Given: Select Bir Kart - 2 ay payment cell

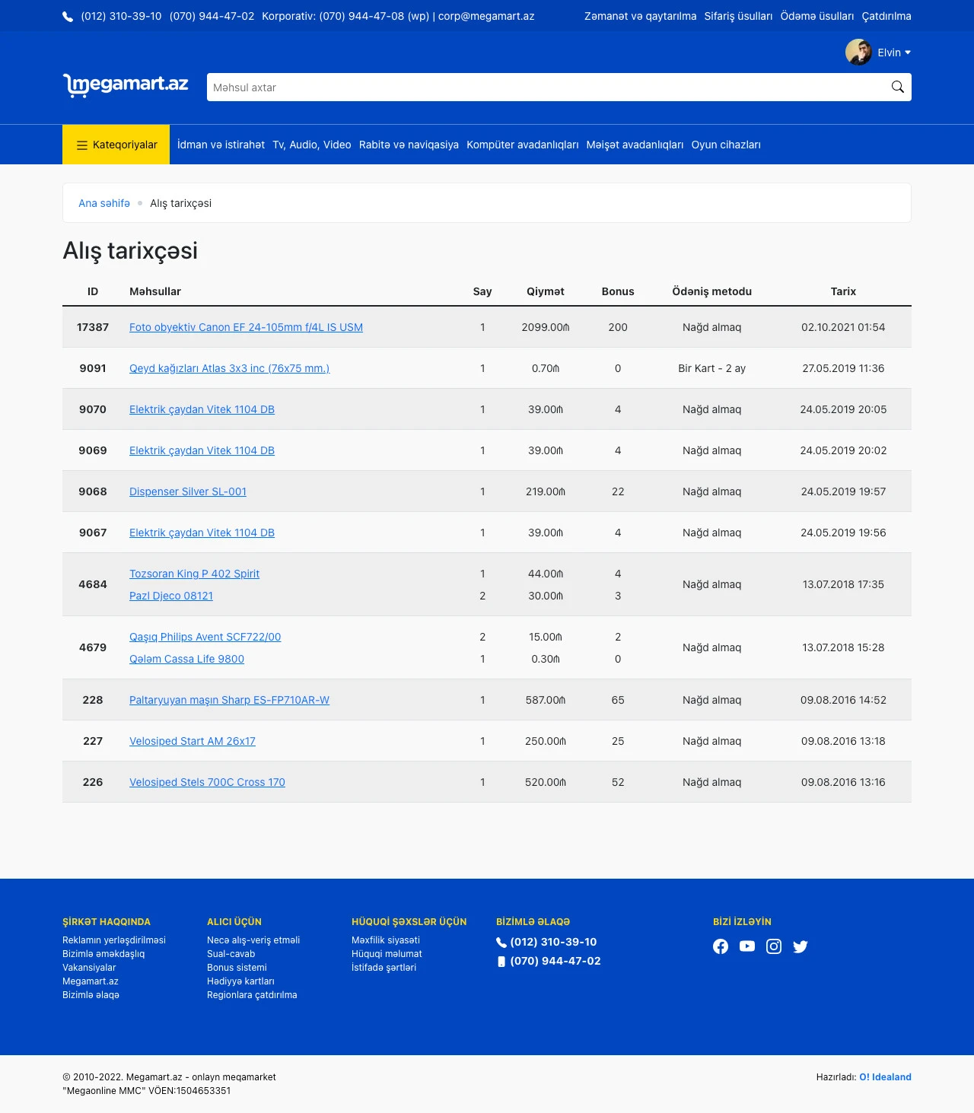Looking at the screenshot, I should [711, 368].
